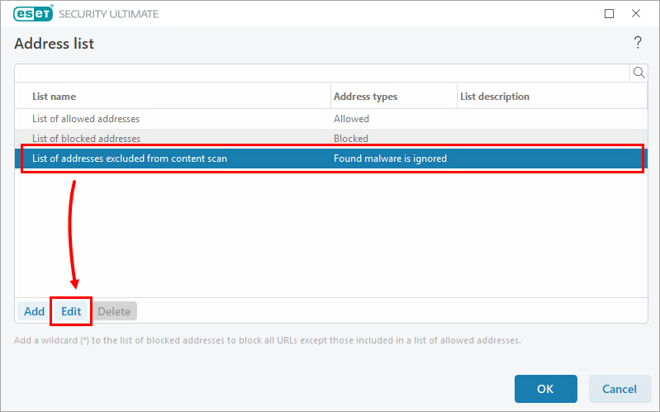Viewport: 660px width, 412px height.
Task: Select the List of allowed addresses row
Action: click(86, 119)
